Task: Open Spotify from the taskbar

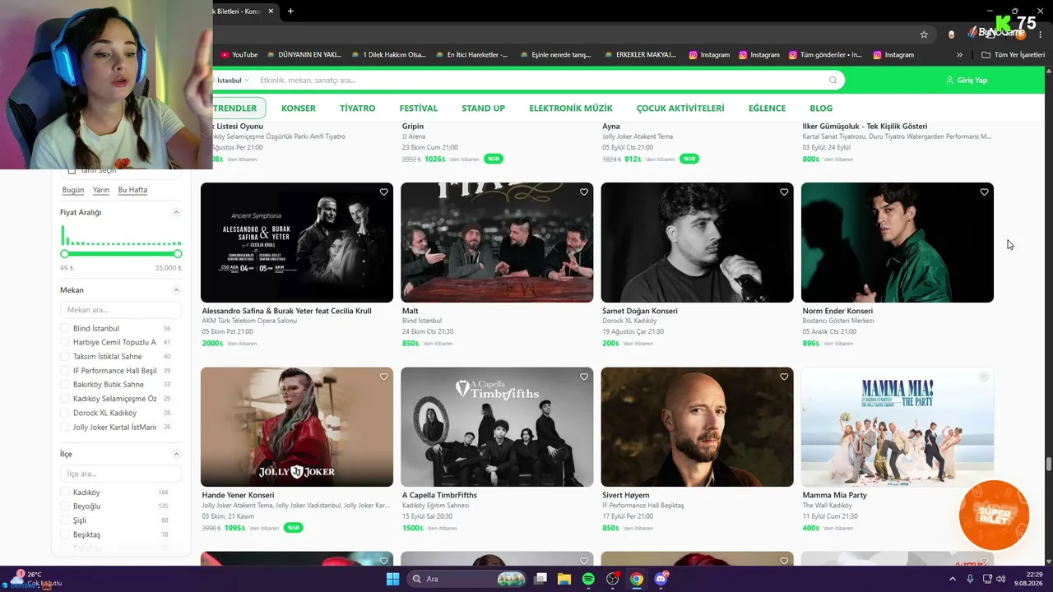Action: point(588,579)
